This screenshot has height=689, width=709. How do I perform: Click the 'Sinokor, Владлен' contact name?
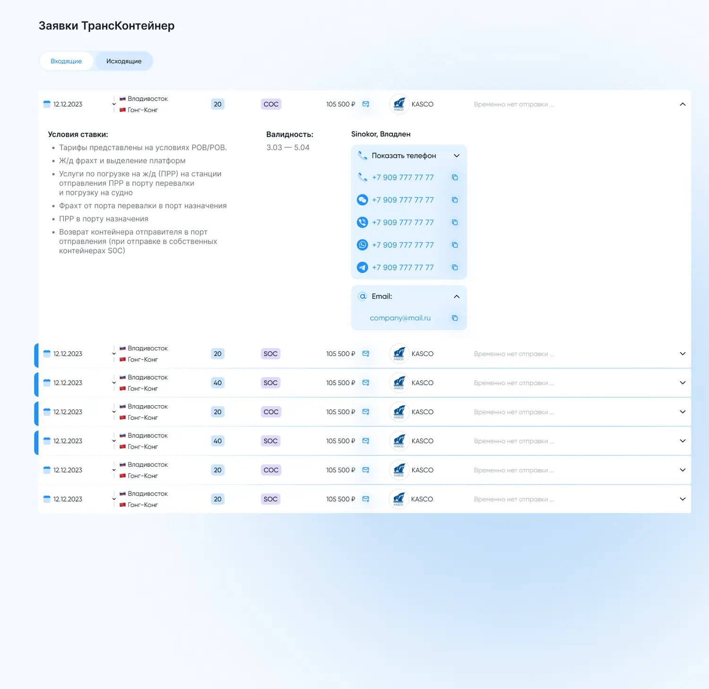pyautogui.click(x=381, y=134)
